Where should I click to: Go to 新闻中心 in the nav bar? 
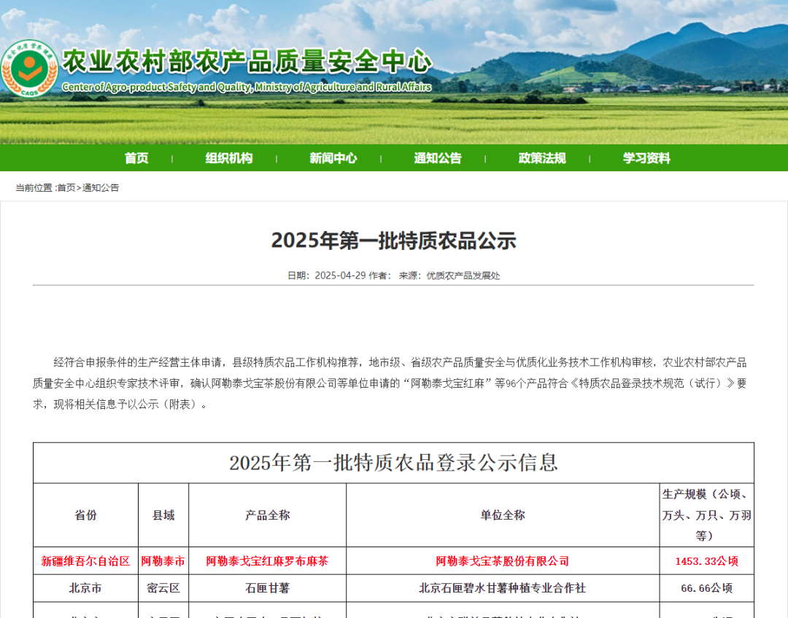pyautogui.click(x=333, y=158)
